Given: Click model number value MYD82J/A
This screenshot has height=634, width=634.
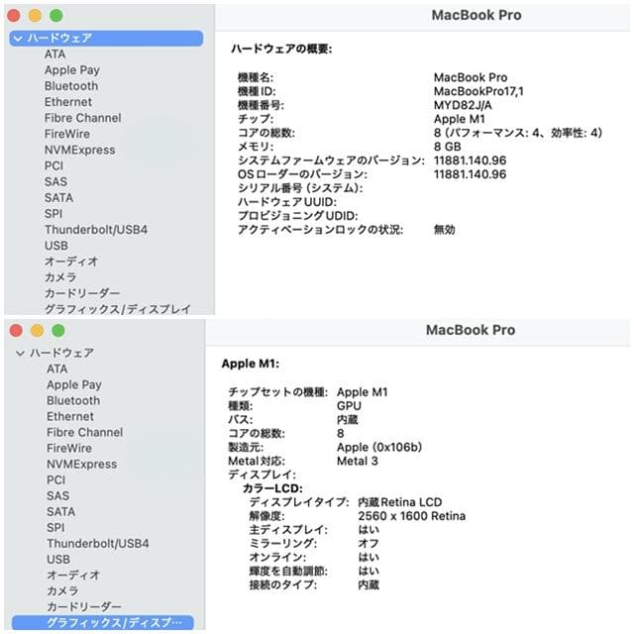Looking at the screenshot, I should coord(463,106).
